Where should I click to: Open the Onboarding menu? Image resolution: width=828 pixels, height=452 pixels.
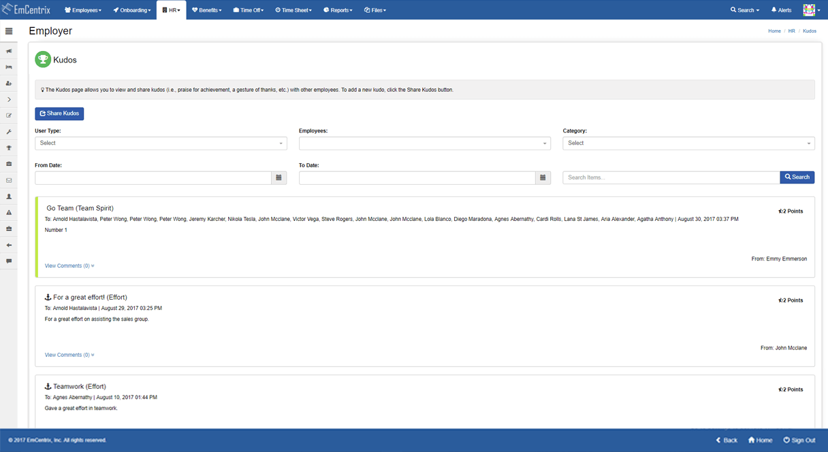132,10
